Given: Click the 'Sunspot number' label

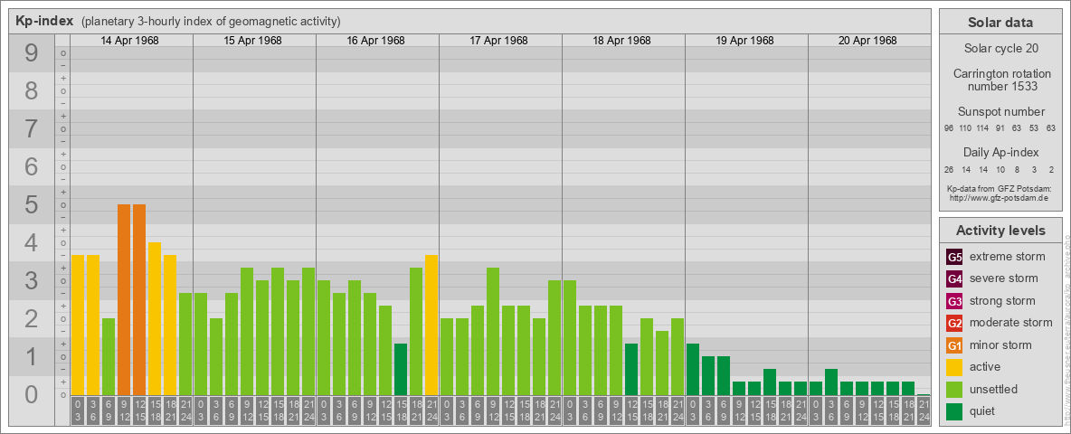Looking at the screenshot, I should pyautogui.click(x=1000, y=112).
